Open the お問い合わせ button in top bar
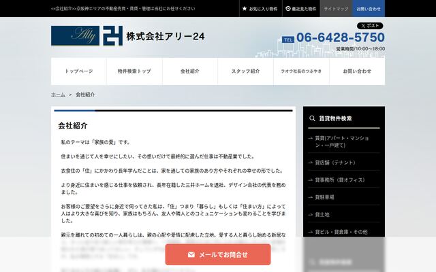 [x=369, y=9]
